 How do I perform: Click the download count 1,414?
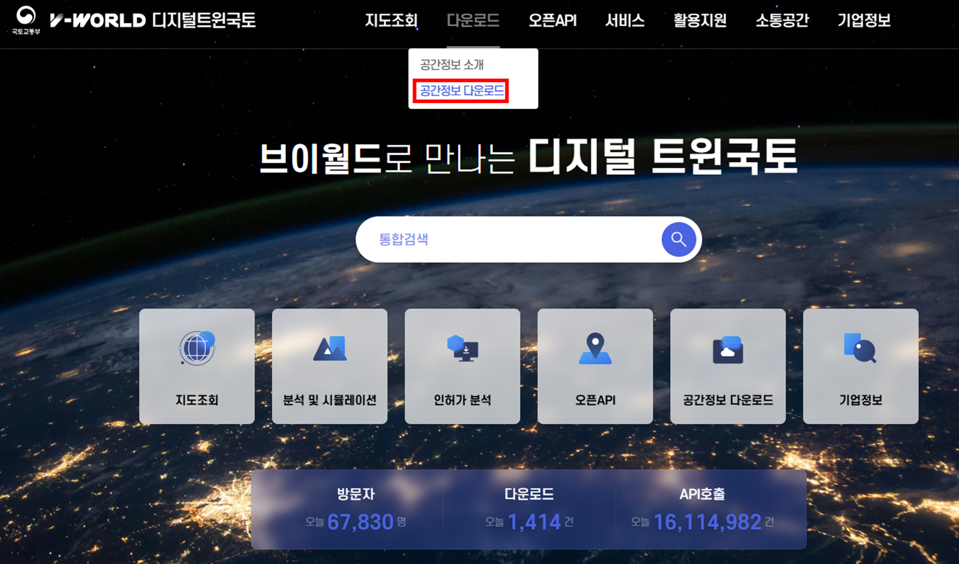click(534, 522)
